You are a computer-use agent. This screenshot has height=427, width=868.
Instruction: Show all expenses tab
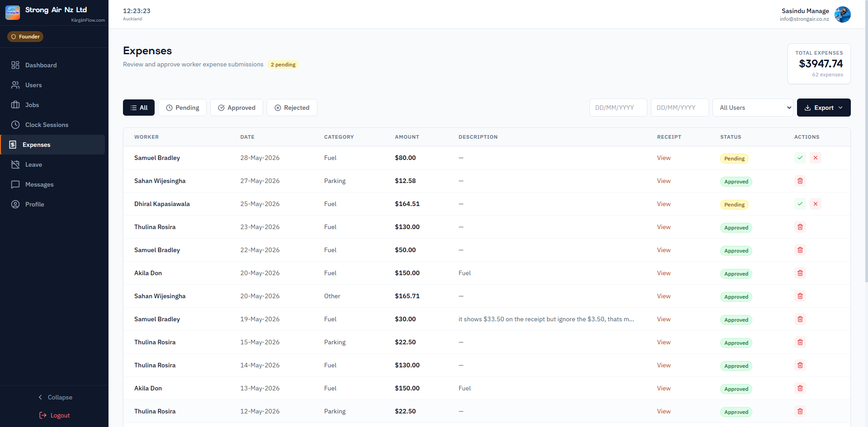(139, 108)
